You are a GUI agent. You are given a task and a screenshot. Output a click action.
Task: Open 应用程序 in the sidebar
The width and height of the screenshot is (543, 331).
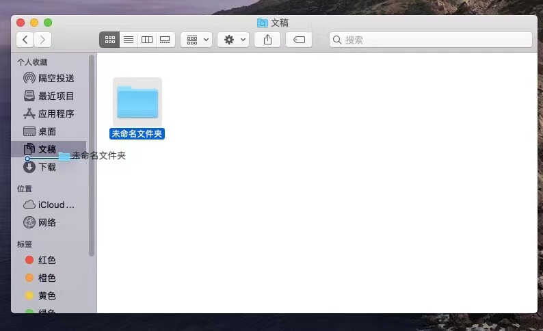click(49, 114)
